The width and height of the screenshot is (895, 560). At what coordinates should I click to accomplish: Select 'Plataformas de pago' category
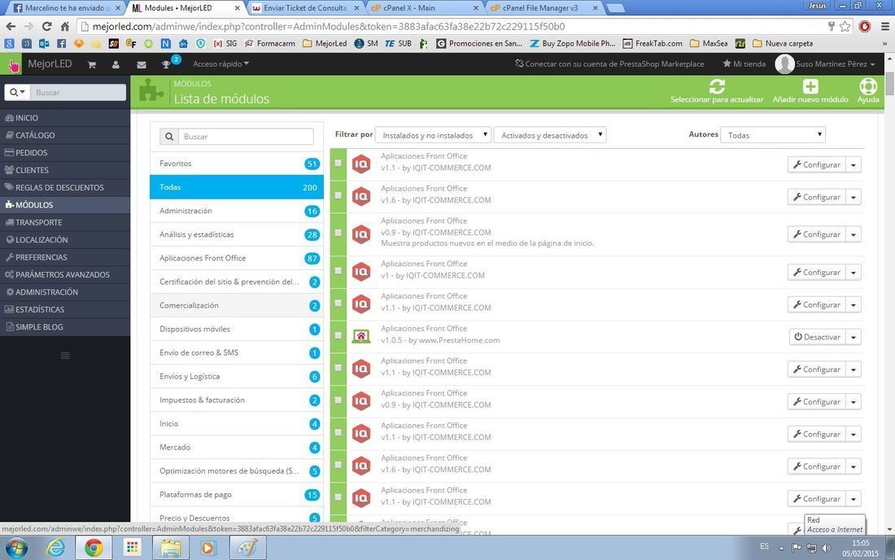tap(236, 494)
